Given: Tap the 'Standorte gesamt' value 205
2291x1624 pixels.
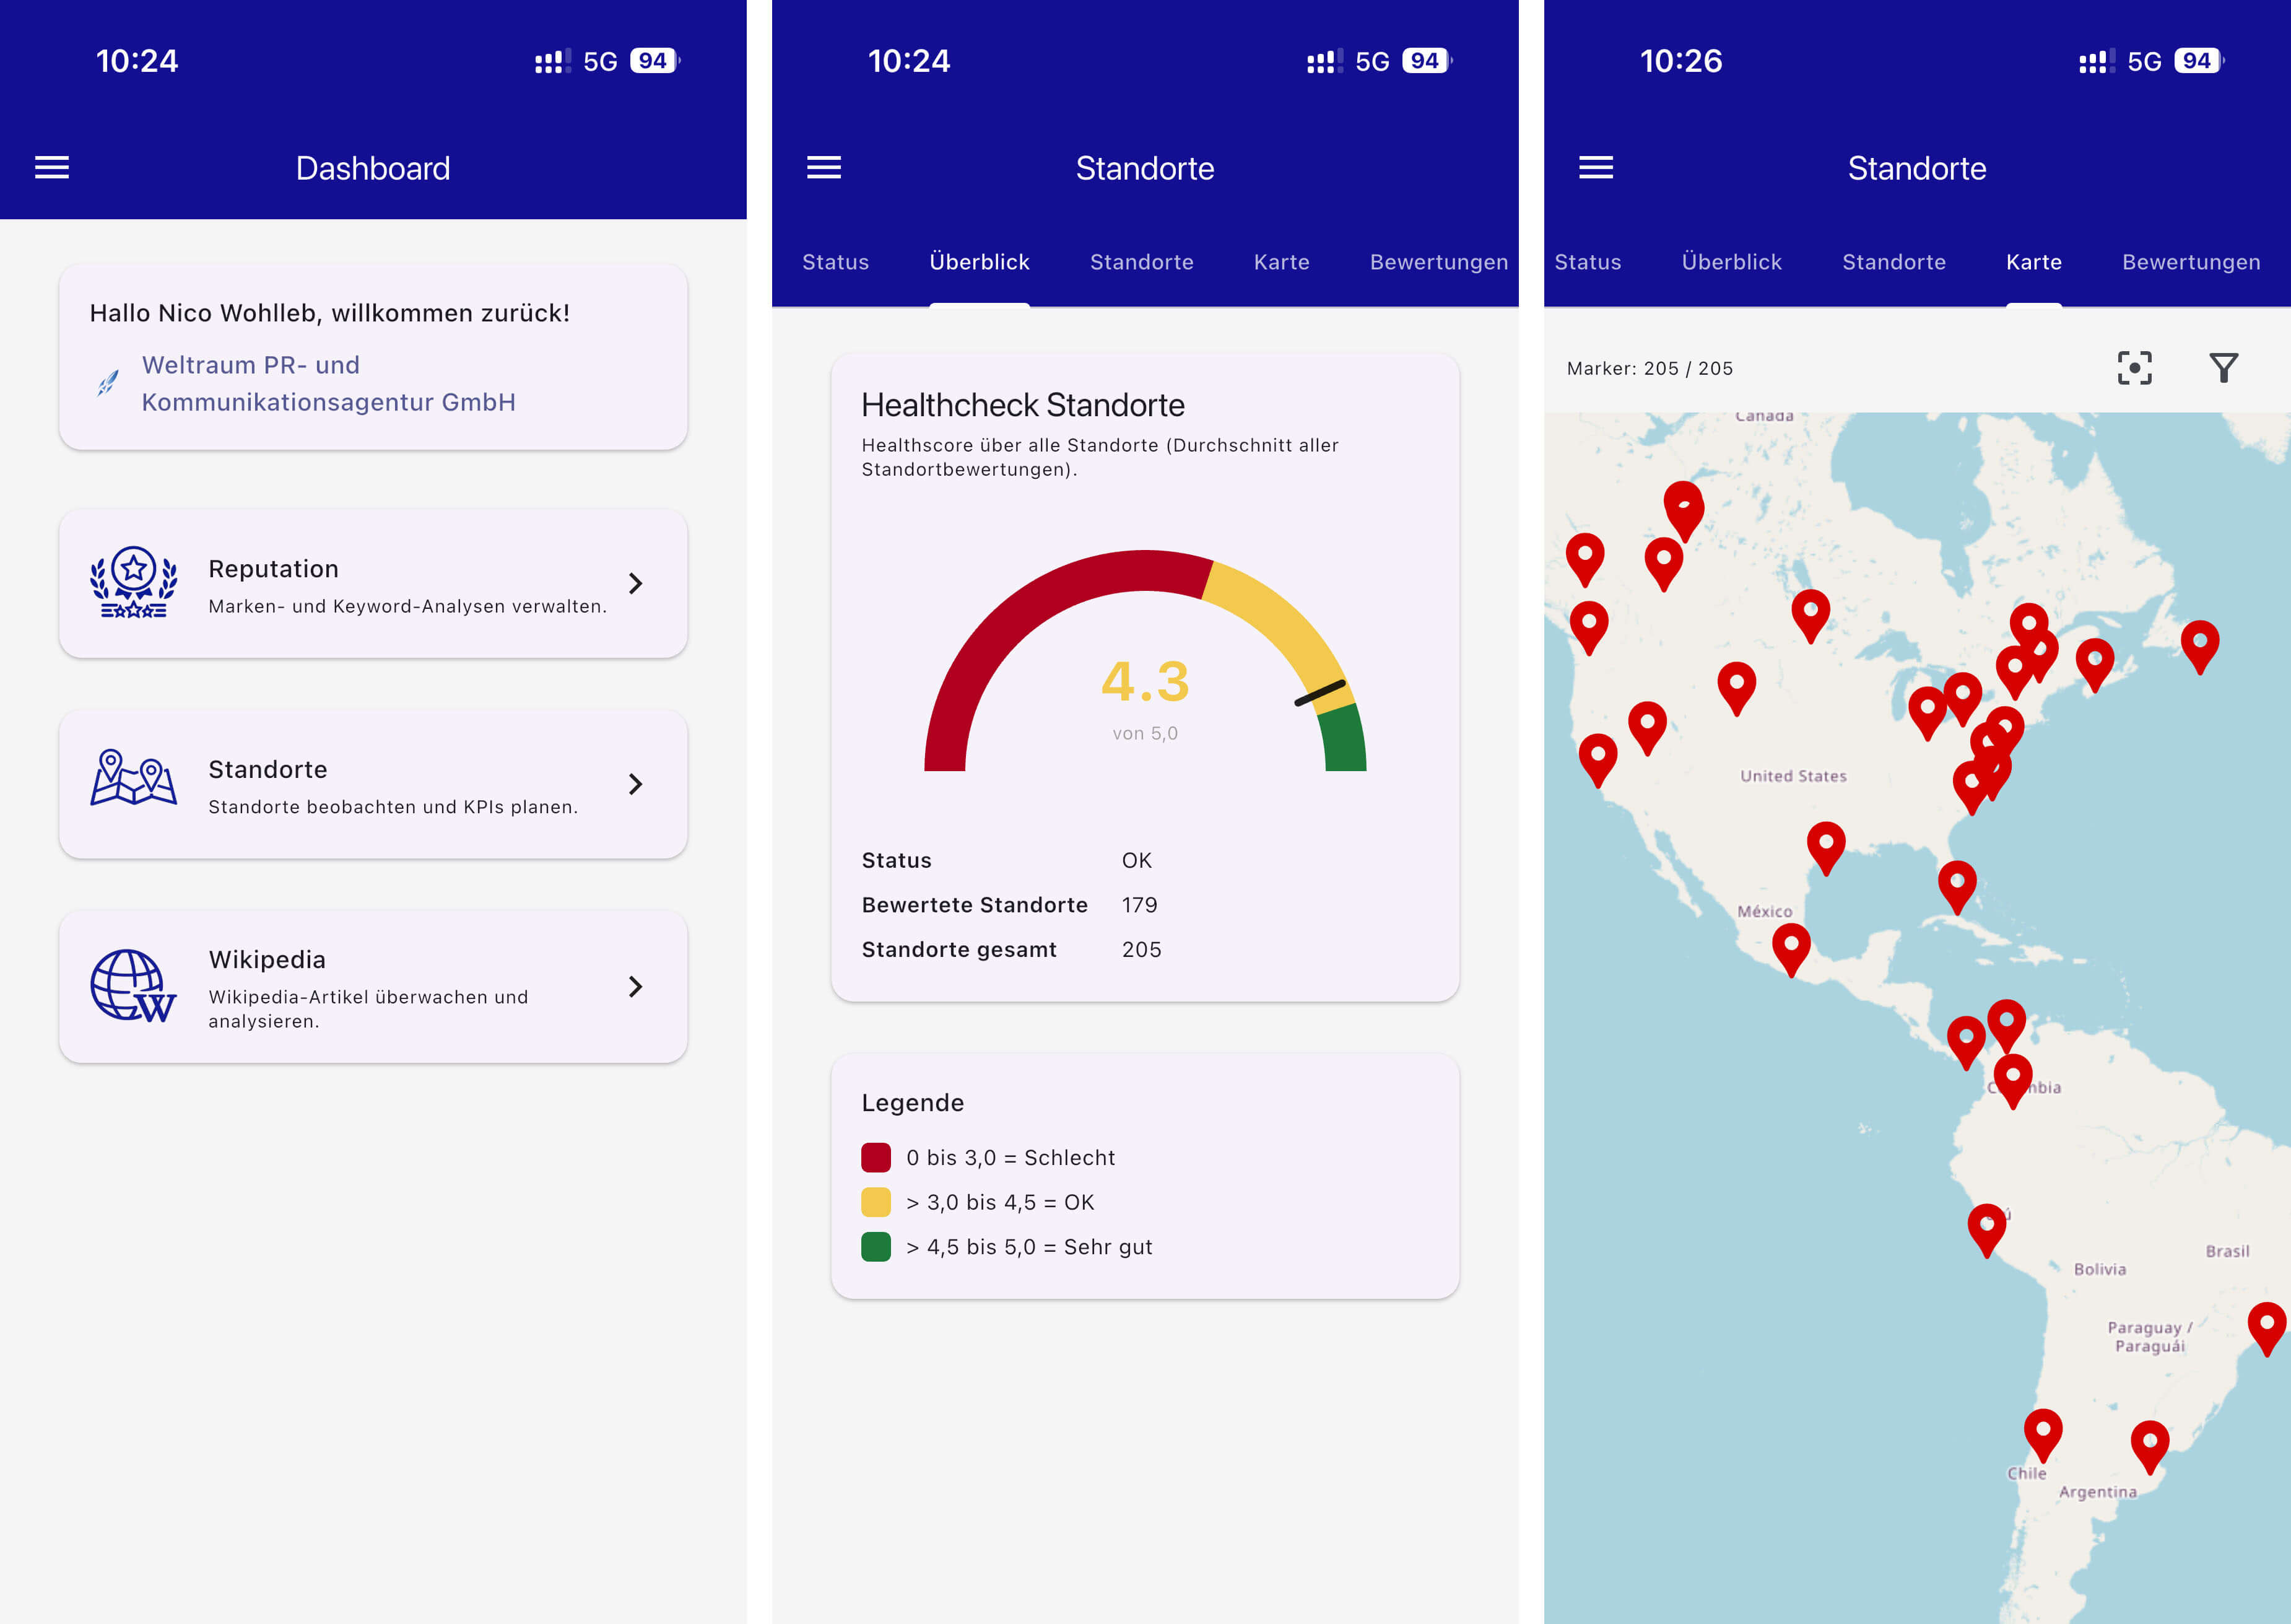Looking at the screenshot, I should point(1142,949).
